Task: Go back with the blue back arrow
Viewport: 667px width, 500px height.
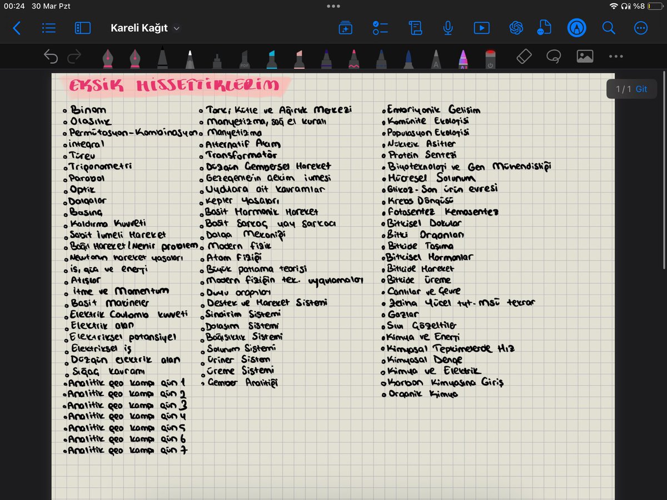Action: 17,28
